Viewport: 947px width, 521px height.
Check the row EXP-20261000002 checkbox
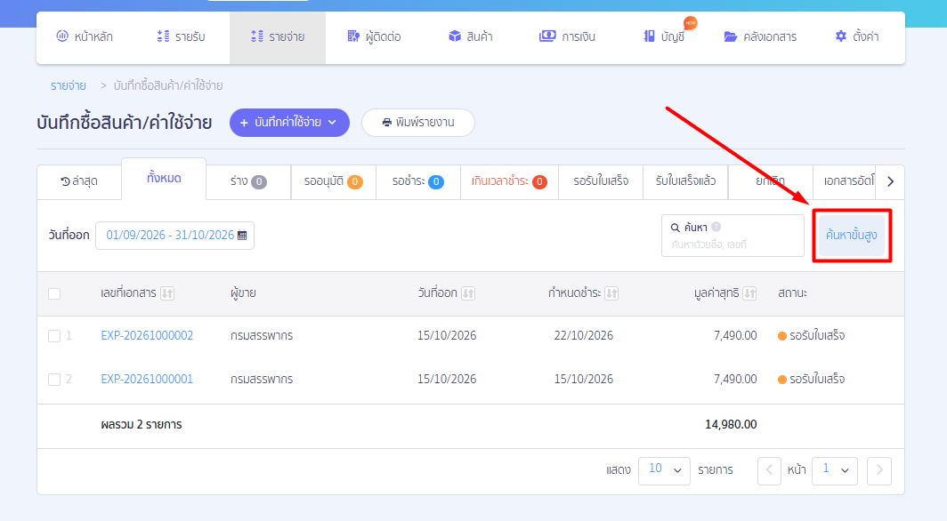pyautogui.click(x=54, y=336)
